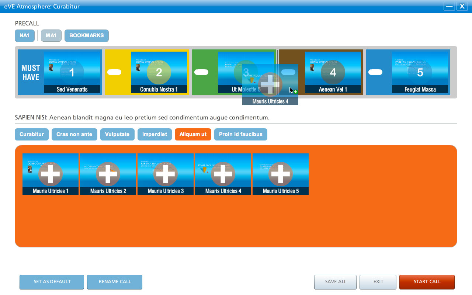Add Mauris Ultricies 1 using its plus icon
Image resolution: width=472 pixels, height=295 pixels.
click(51, 174)
